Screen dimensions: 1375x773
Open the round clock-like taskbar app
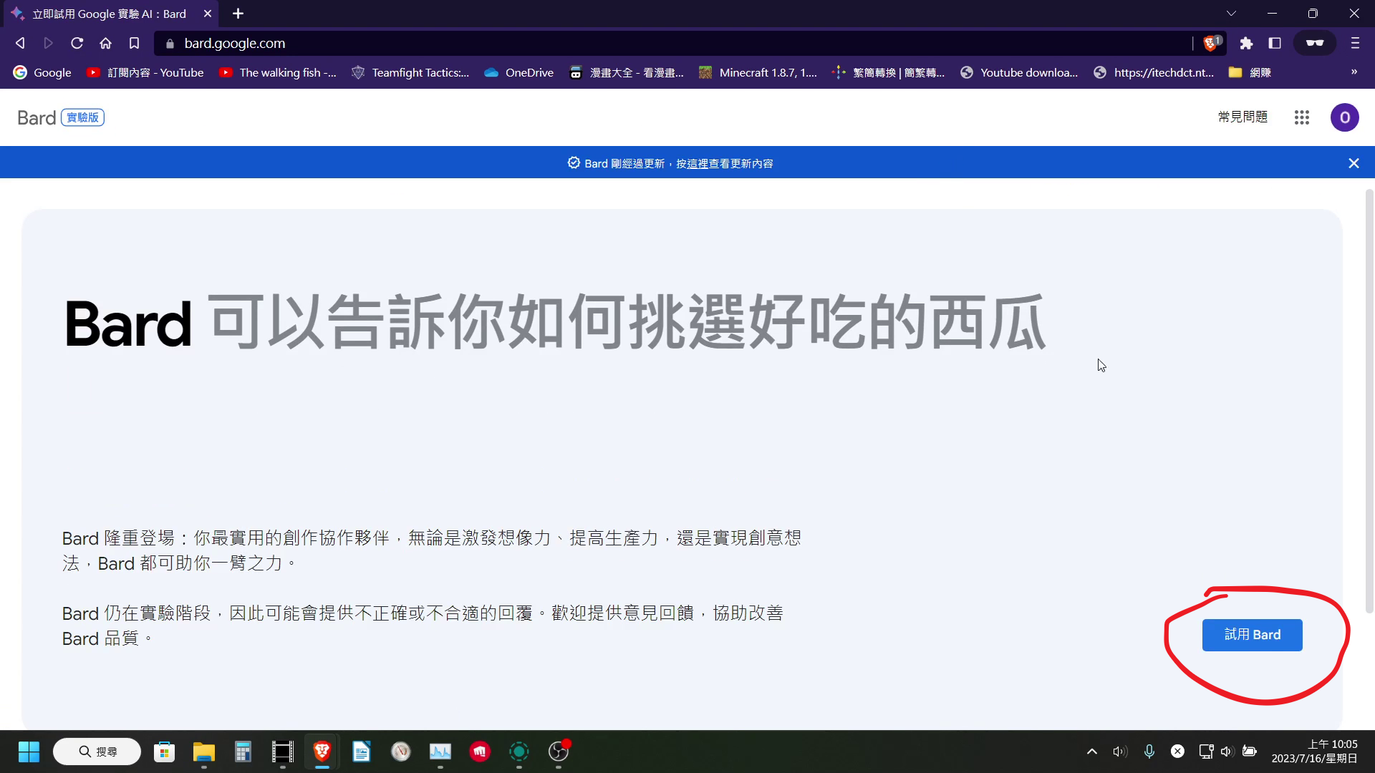coord(401,752)
